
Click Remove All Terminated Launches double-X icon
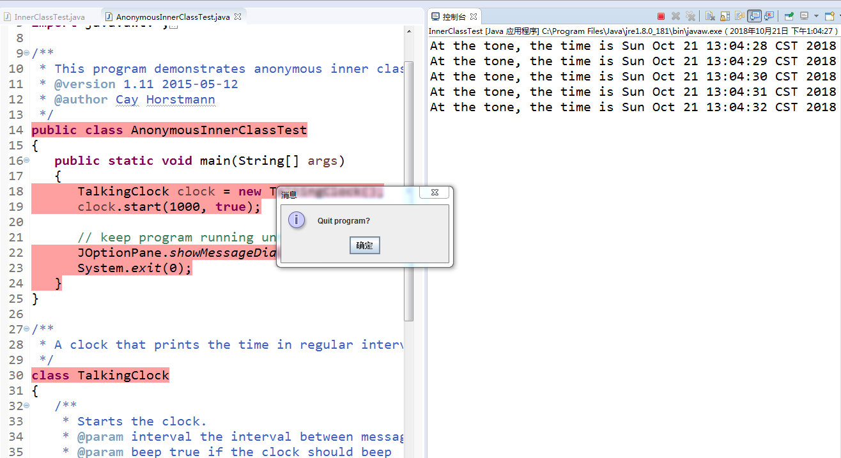coord(690,17)
